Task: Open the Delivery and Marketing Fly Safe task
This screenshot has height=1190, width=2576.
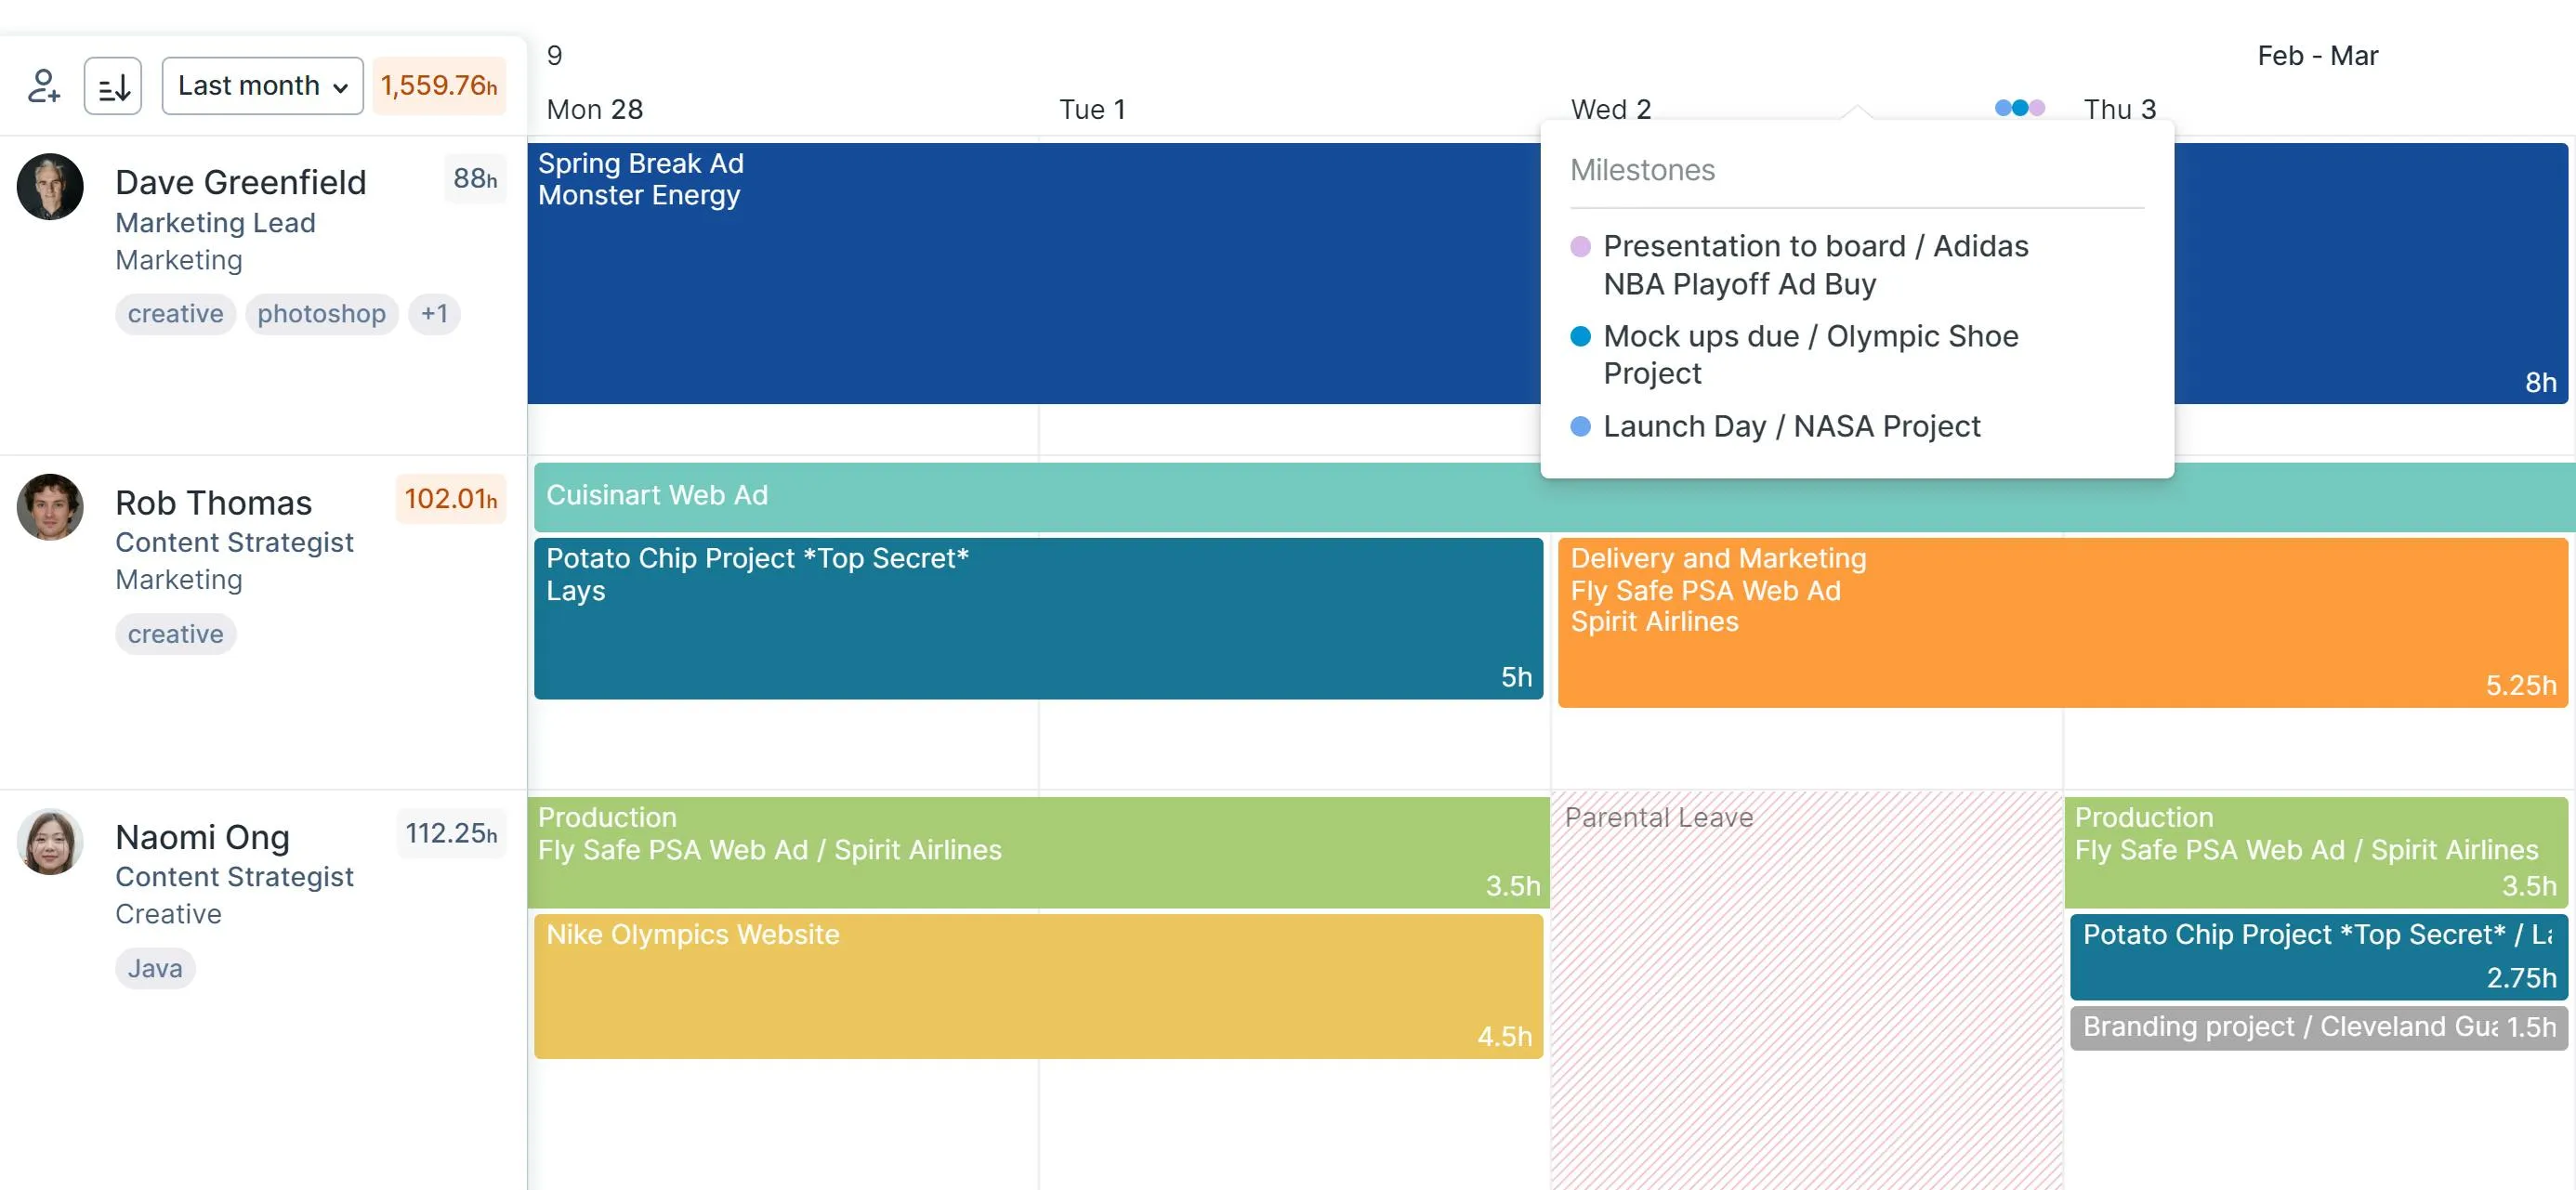Action: click(x=2063, y=623)
